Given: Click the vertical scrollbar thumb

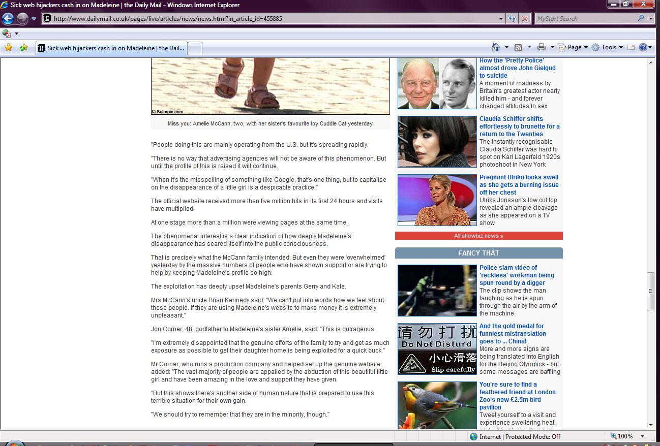Looking at the screenshot, I should pos(650,291).
